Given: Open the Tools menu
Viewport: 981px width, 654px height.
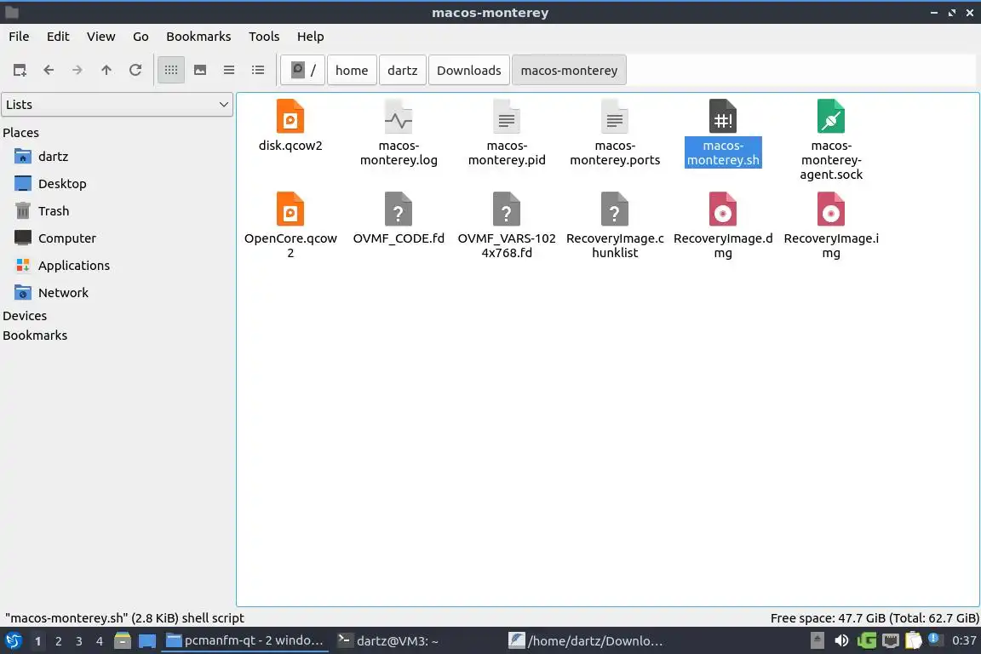Looking at the screenshot, I should click(x=264, y=37).
